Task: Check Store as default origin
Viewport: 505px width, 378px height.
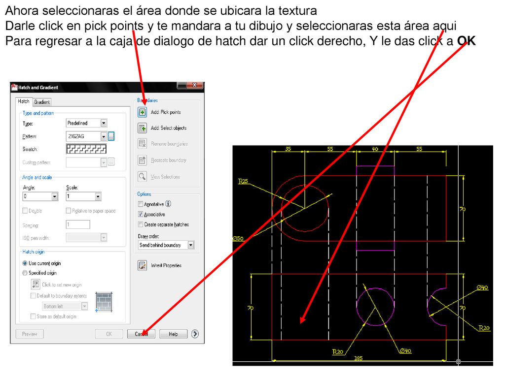Action: [33, 316]
